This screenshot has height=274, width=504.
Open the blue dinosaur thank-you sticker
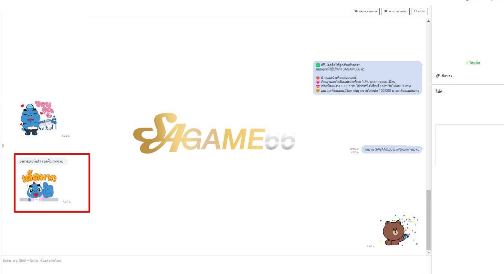pos(38,118)
